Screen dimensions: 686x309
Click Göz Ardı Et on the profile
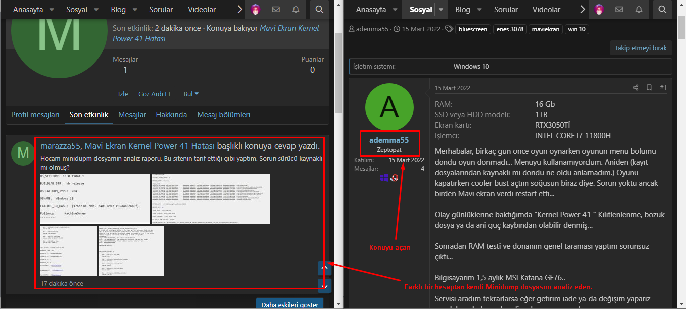(x=154, y=94)
